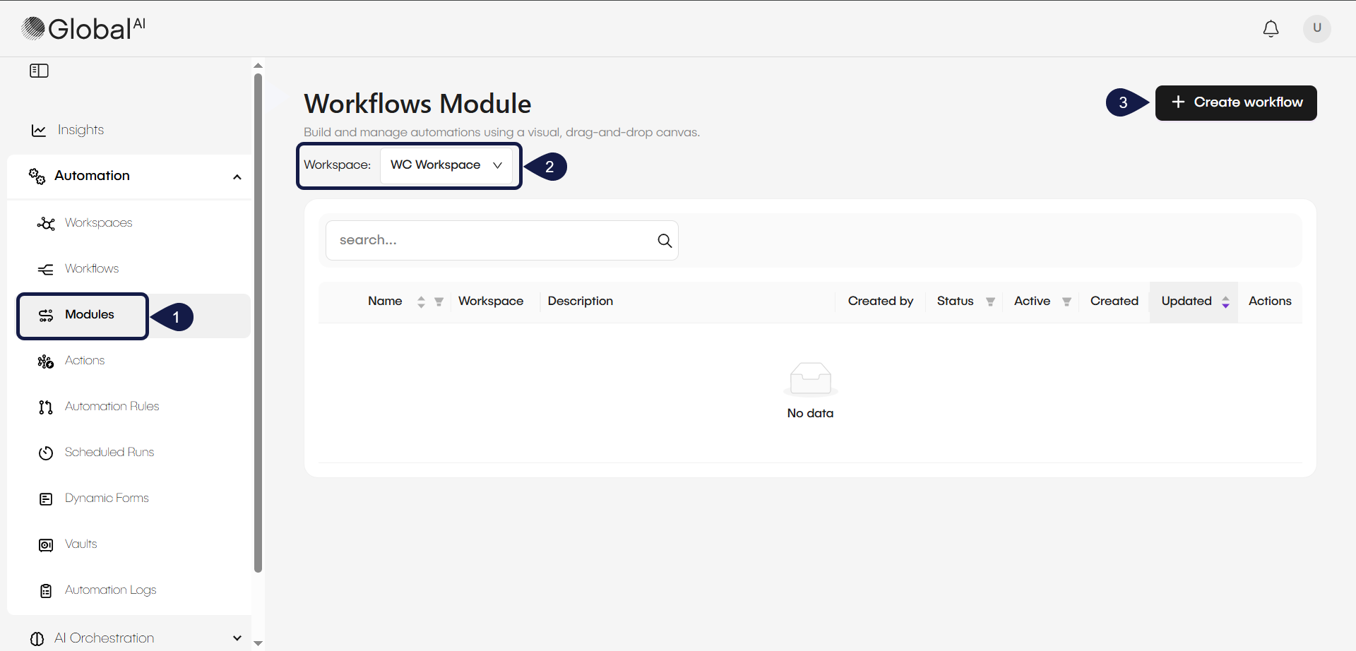Click the Actions sidebar icon
The image size is (1356, 651).
[x=45, y=361]
